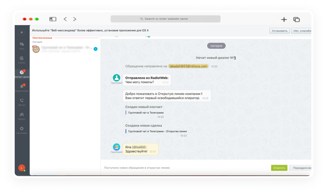
Task: Open Настройки gear in sidebar
Action: click(22, 130)
